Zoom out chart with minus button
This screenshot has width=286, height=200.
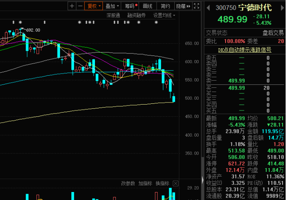pyautogui.click(x=80, y=6)
